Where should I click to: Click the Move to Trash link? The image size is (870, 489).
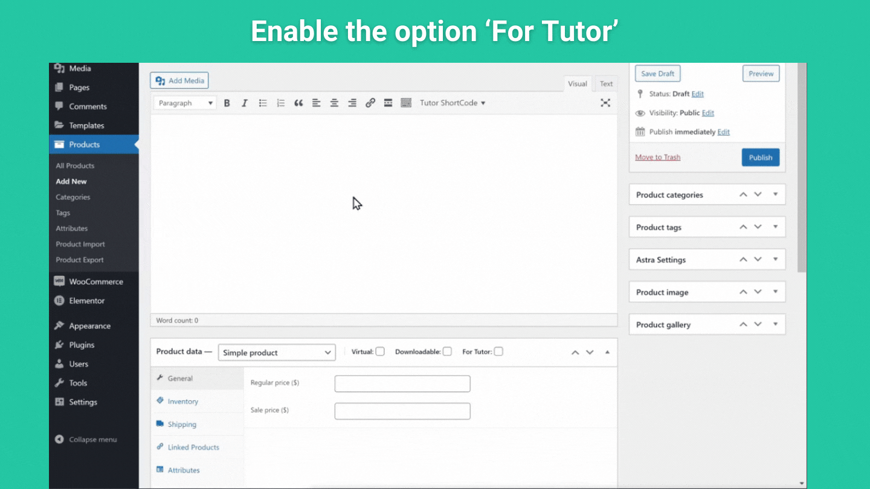pos(657,158)
